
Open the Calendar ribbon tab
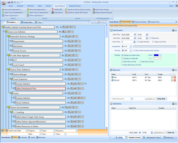20,6
